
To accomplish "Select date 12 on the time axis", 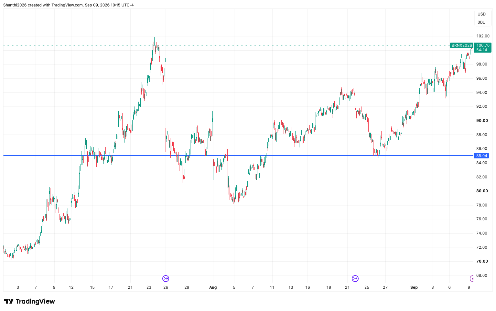I will pos(71,287).
